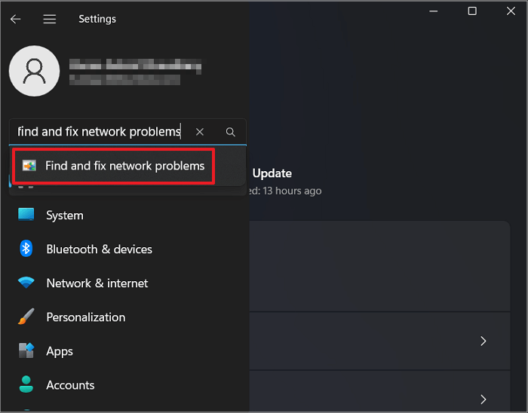
Task: Click the user profile avatar picture
Action: coord(34,71)
